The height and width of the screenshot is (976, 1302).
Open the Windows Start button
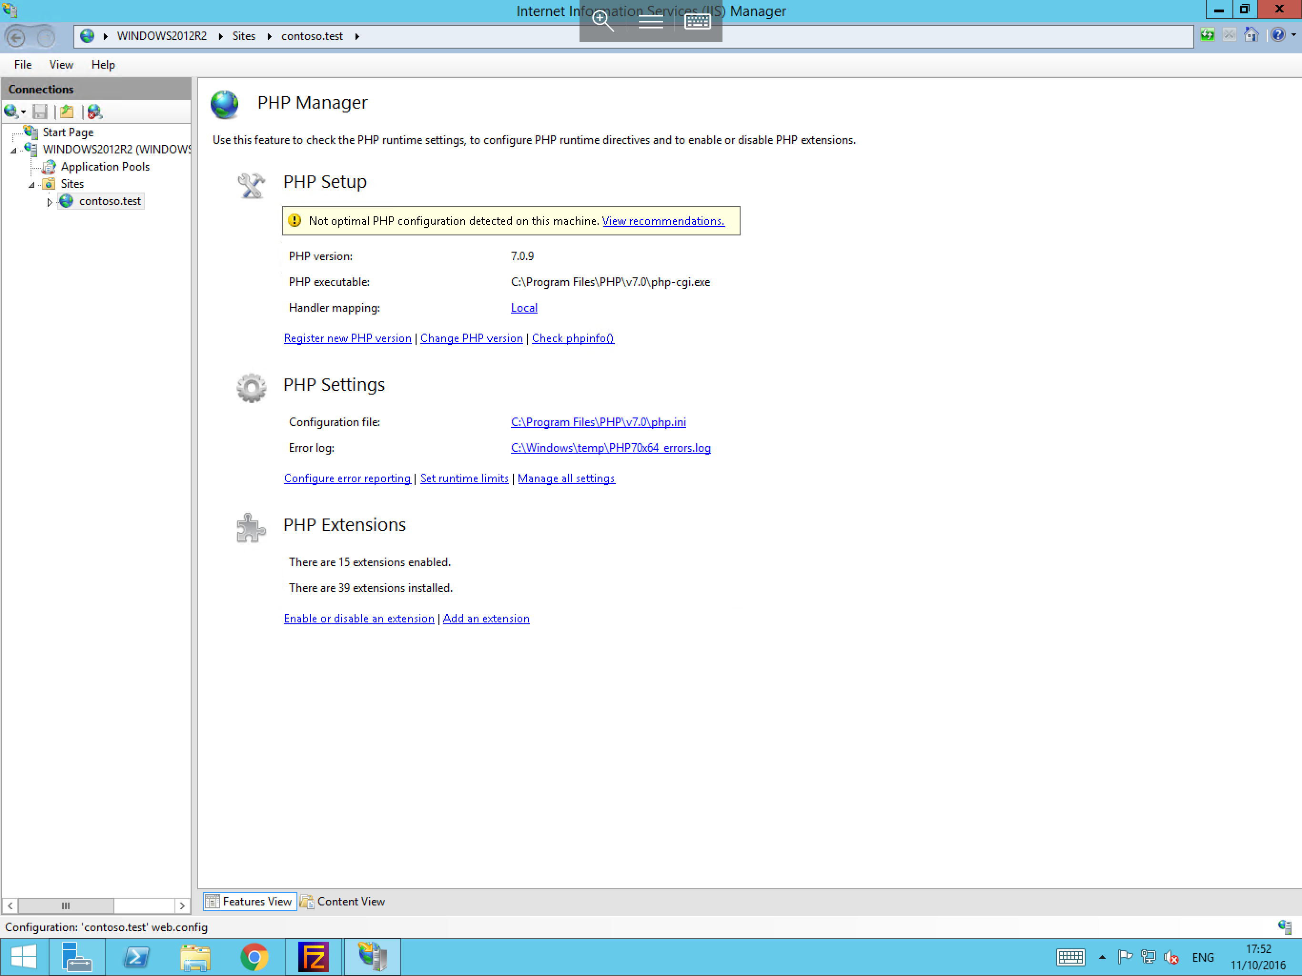(x=23, y=956)
